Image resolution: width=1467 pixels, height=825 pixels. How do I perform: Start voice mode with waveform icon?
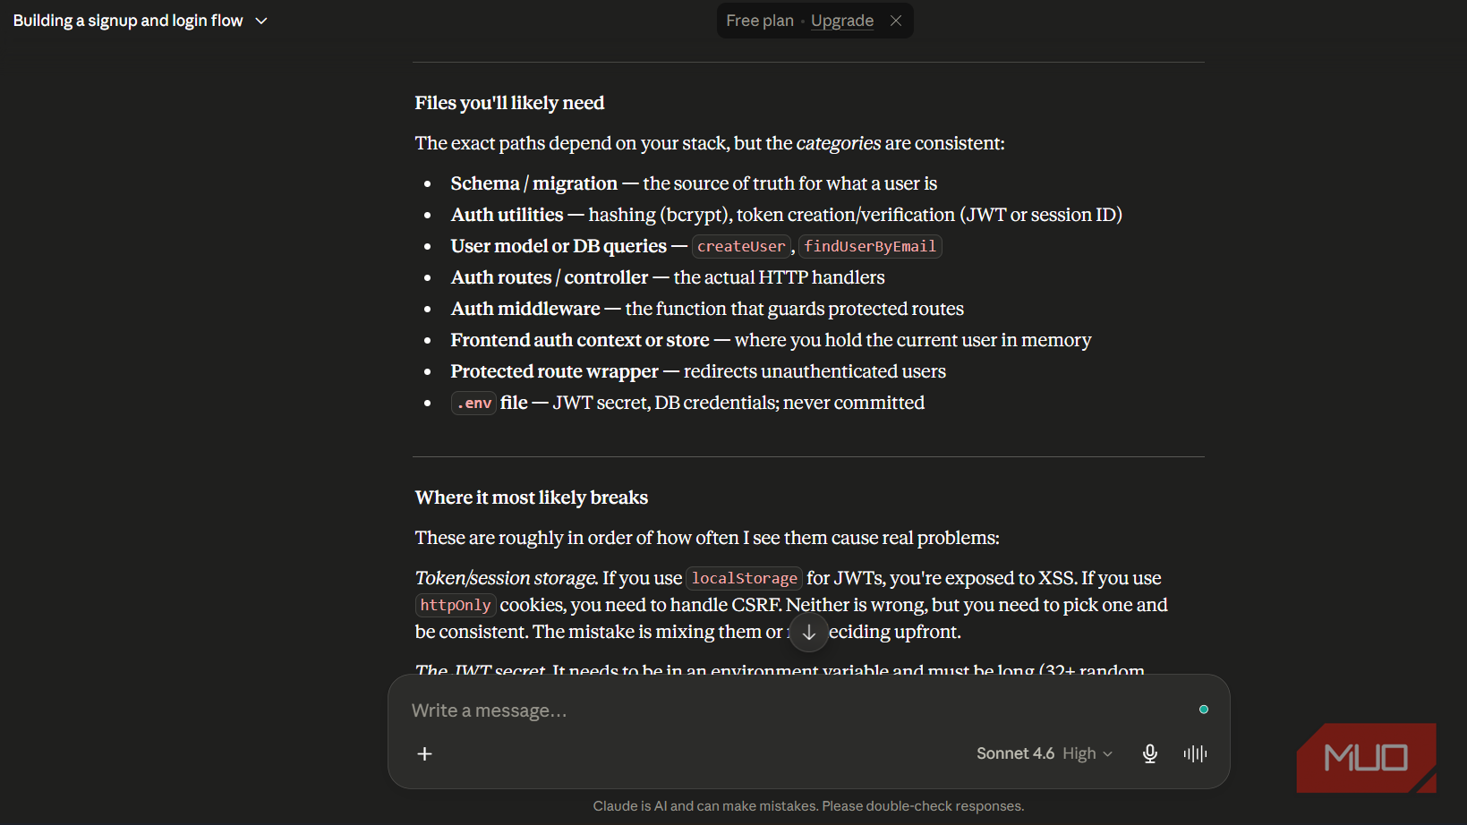[x=1195, y=753]
